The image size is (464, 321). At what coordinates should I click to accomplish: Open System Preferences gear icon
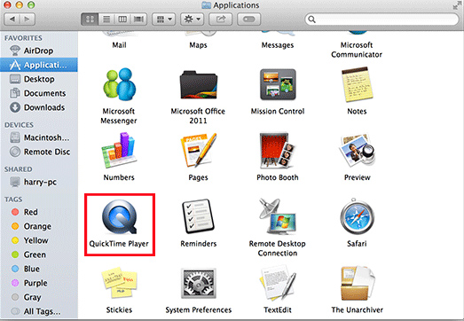click(x=199, y=284)
